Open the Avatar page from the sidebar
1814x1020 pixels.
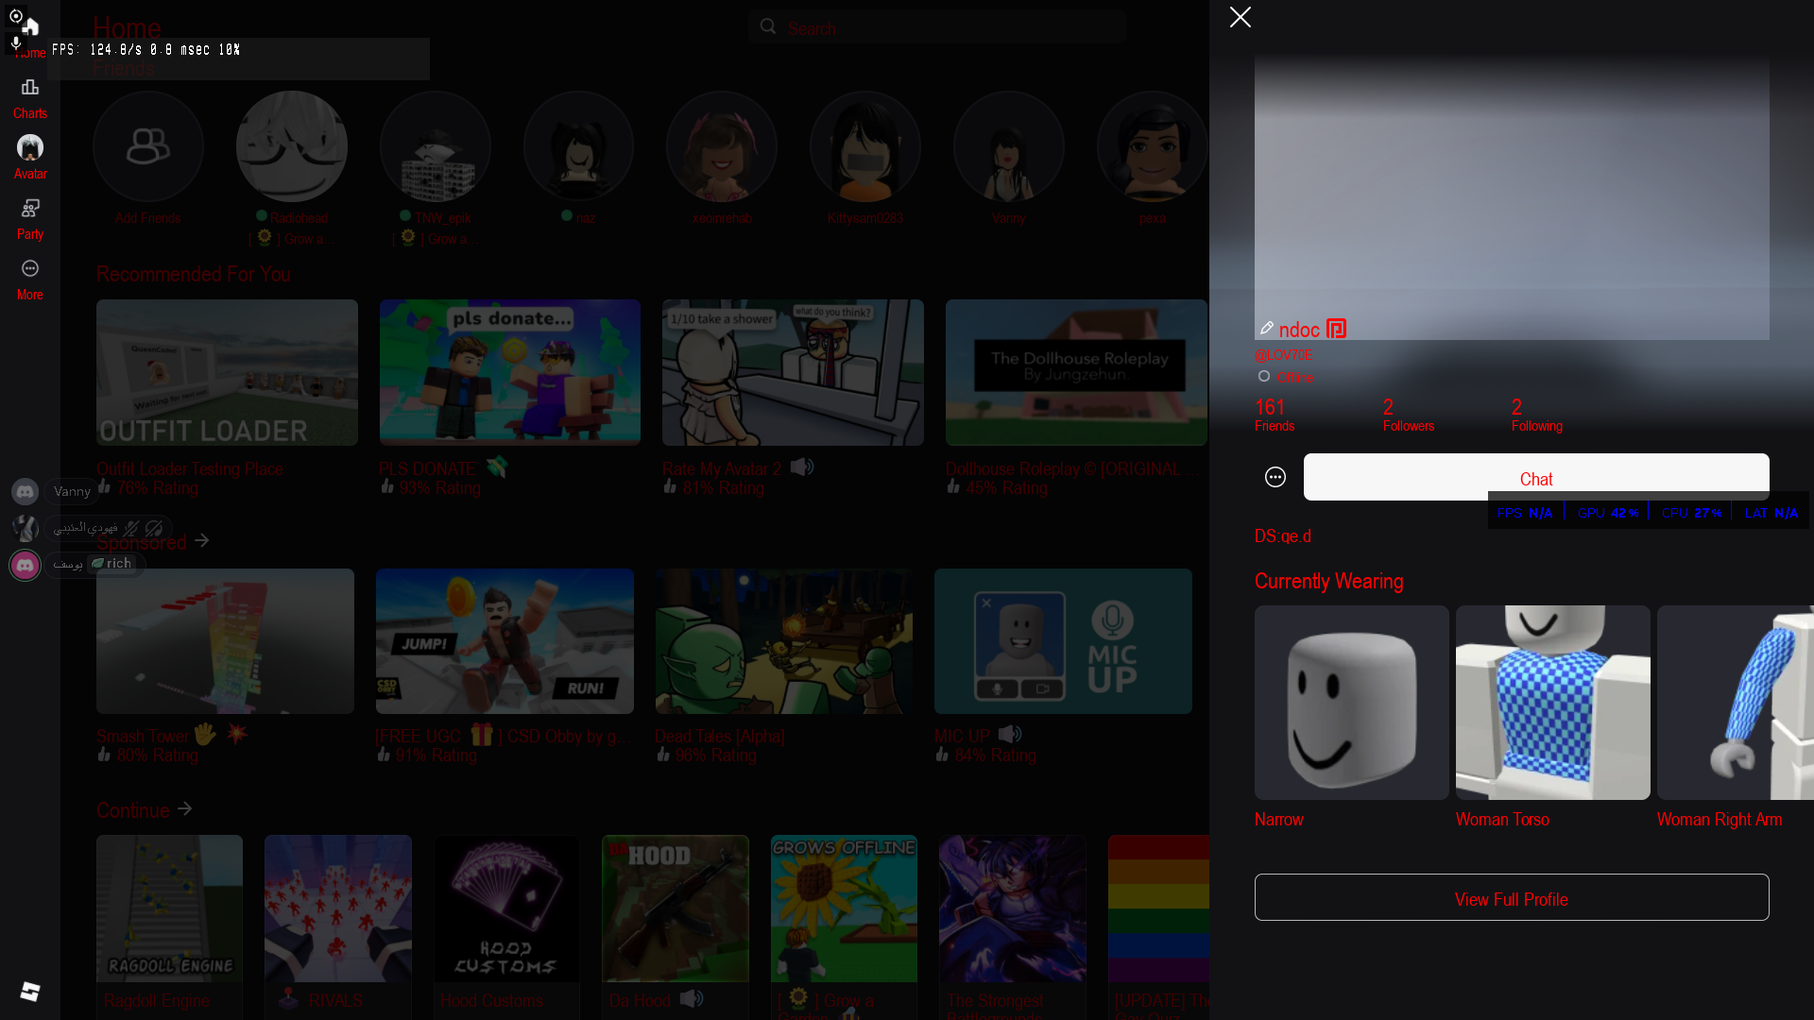(30, 157)
